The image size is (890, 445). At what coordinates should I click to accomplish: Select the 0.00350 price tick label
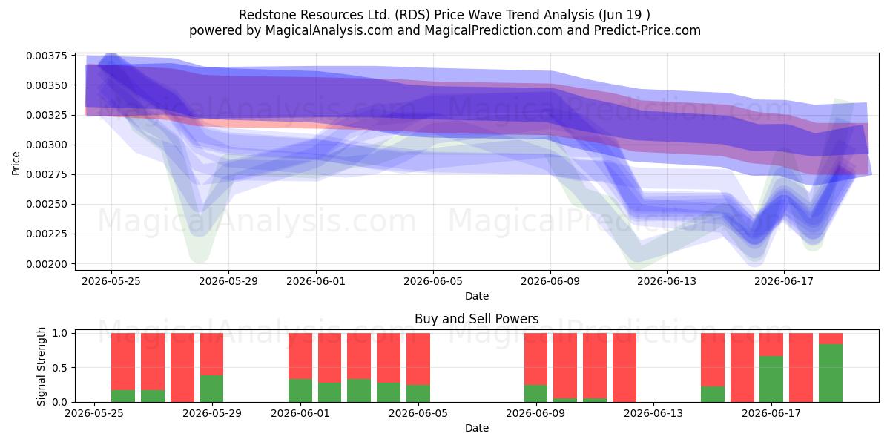point(46,85)
